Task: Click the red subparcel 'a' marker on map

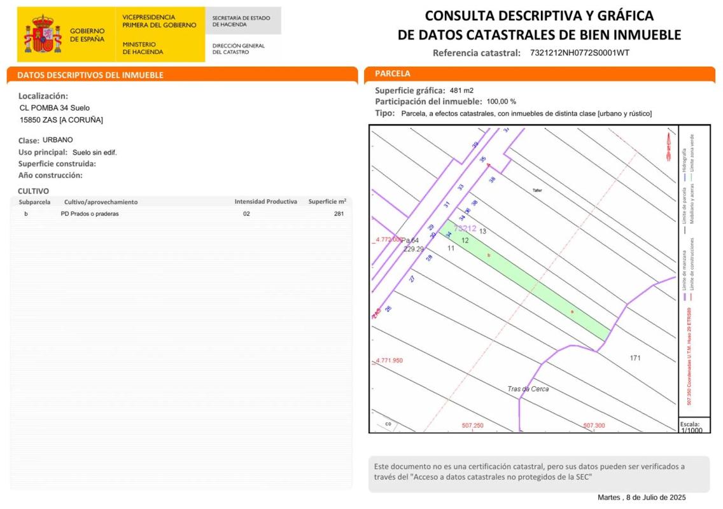Action: [572, 312]
